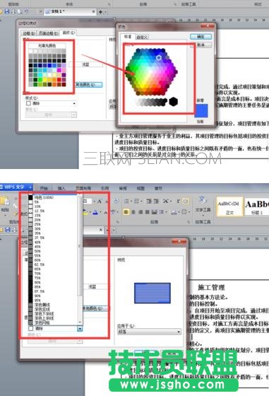
Task: Click the increase indent icon
Action: point(156,202)
